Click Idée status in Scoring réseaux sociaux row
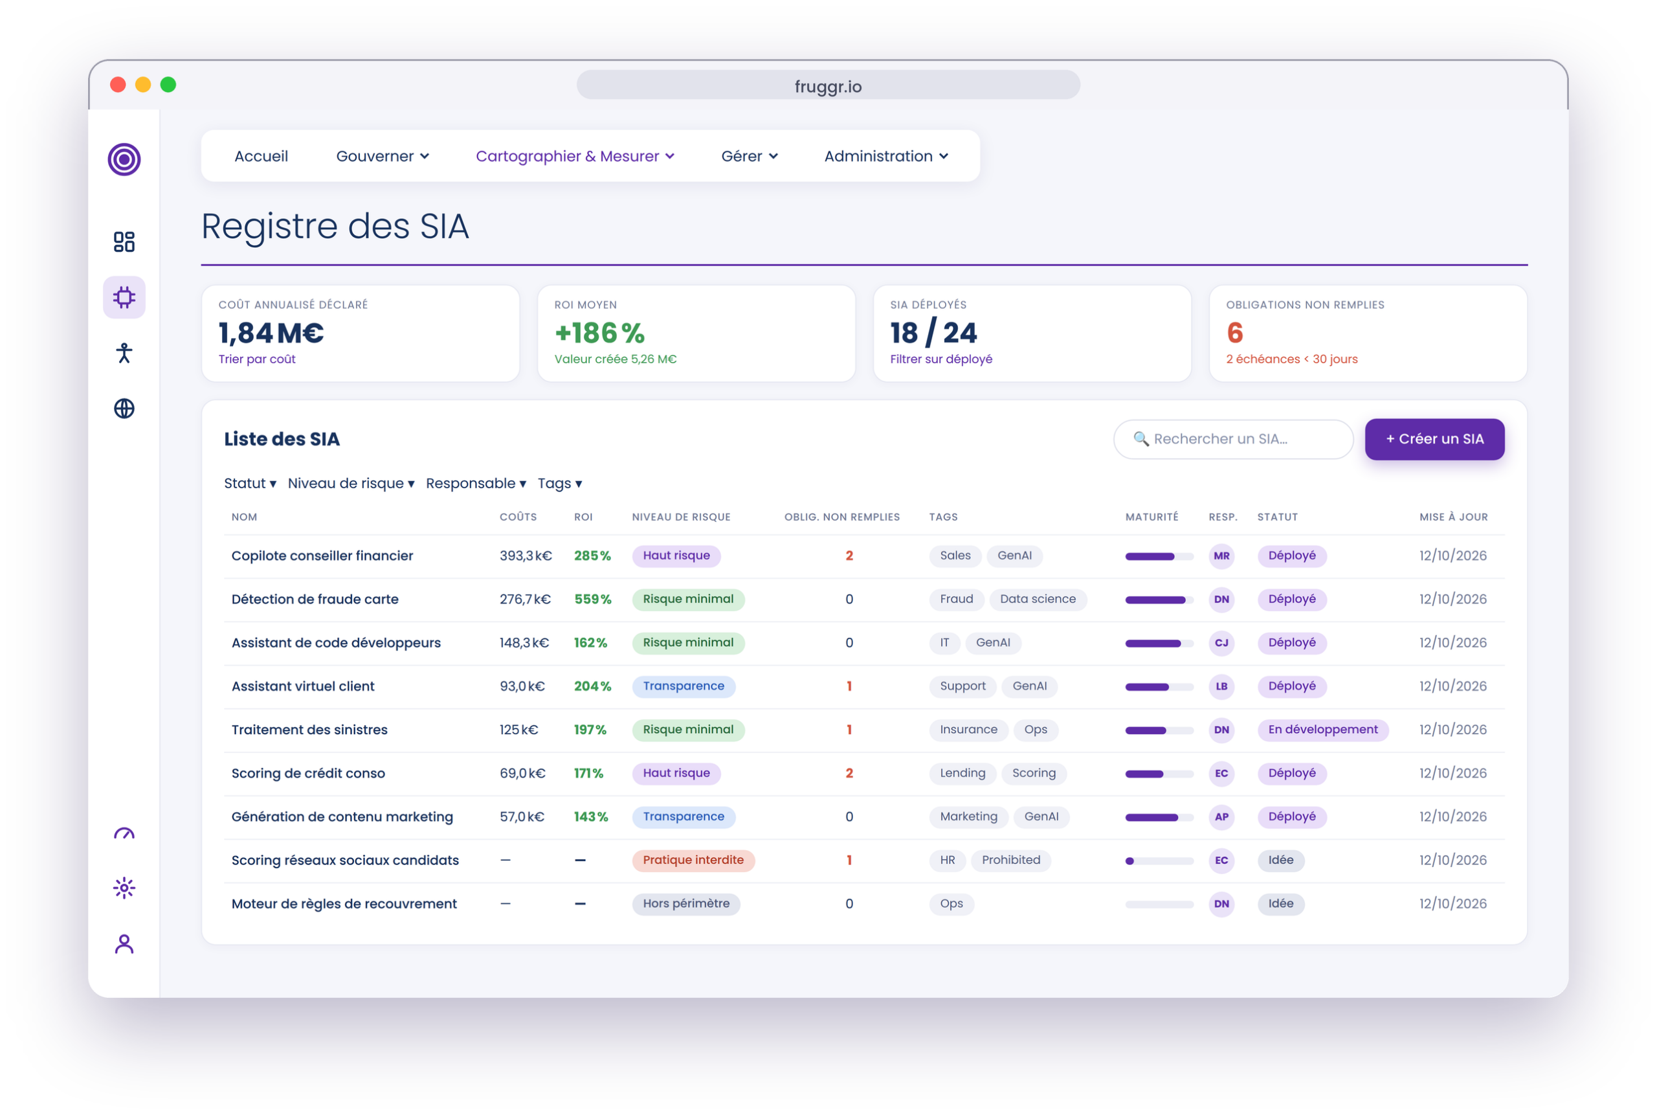 [1280, 861]
